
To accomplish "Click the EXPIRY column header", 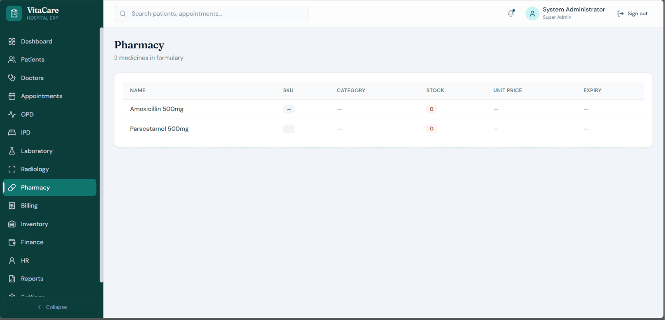I will [592, 90].
